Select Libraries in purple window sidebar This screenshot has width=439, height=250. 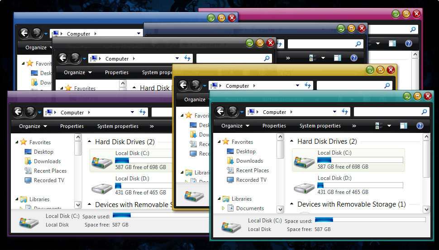(x=39, y=199)
